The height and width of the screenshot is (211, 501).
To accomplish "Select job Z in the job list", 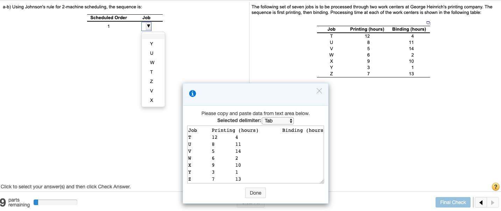I will [x=151, y=81].
